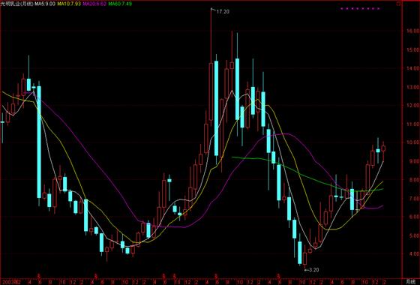Select the long cyan candle dropping from 13.00
This screenshot has height=285, width=420.
[39, 142]
